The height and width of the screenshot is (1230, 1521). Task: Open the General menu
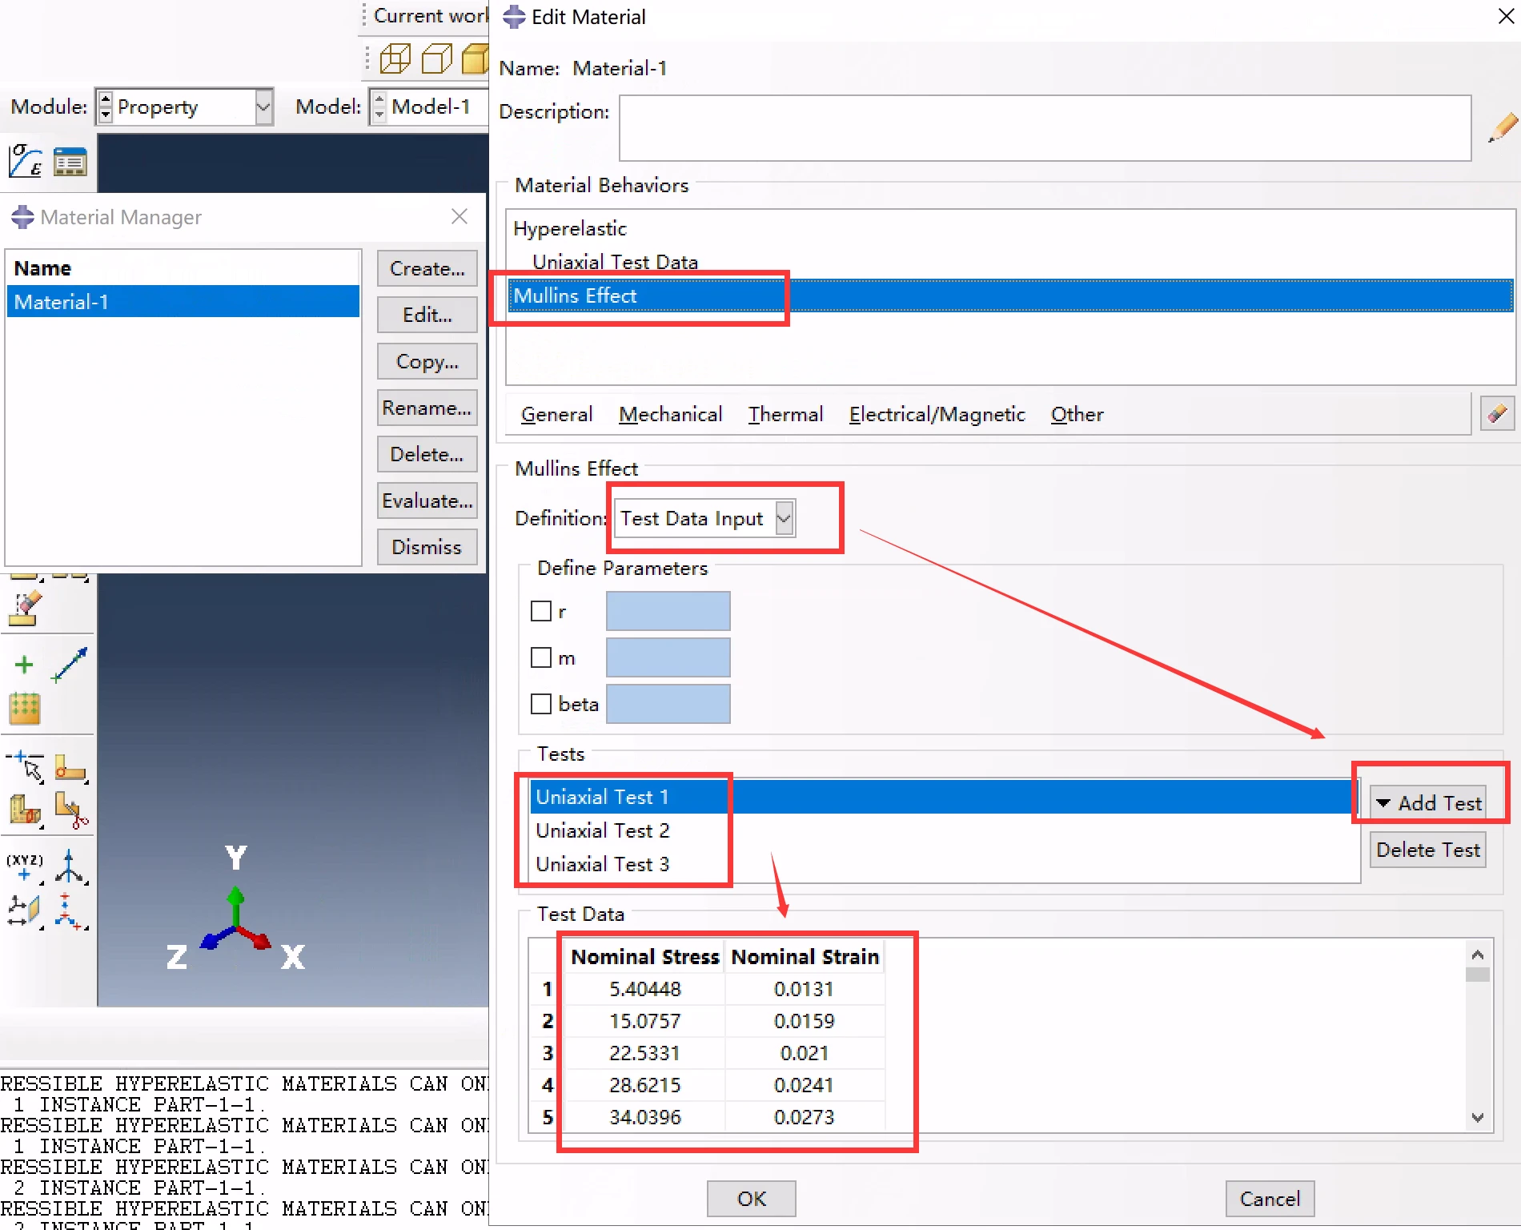tap(556, 414)
